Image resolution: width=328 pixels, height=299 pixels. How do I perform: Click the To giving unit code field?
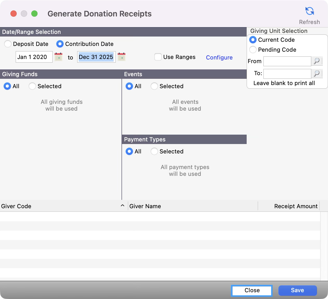click(x=287, y=74)
